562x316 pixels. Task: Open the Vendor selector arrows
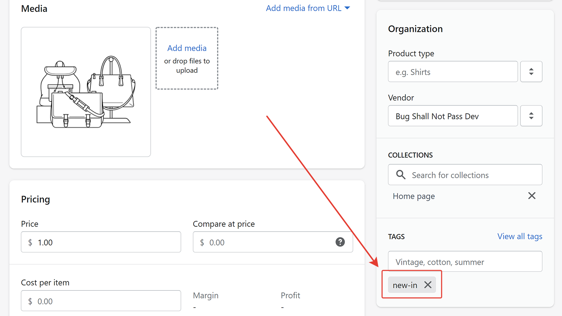coord(531,116)
